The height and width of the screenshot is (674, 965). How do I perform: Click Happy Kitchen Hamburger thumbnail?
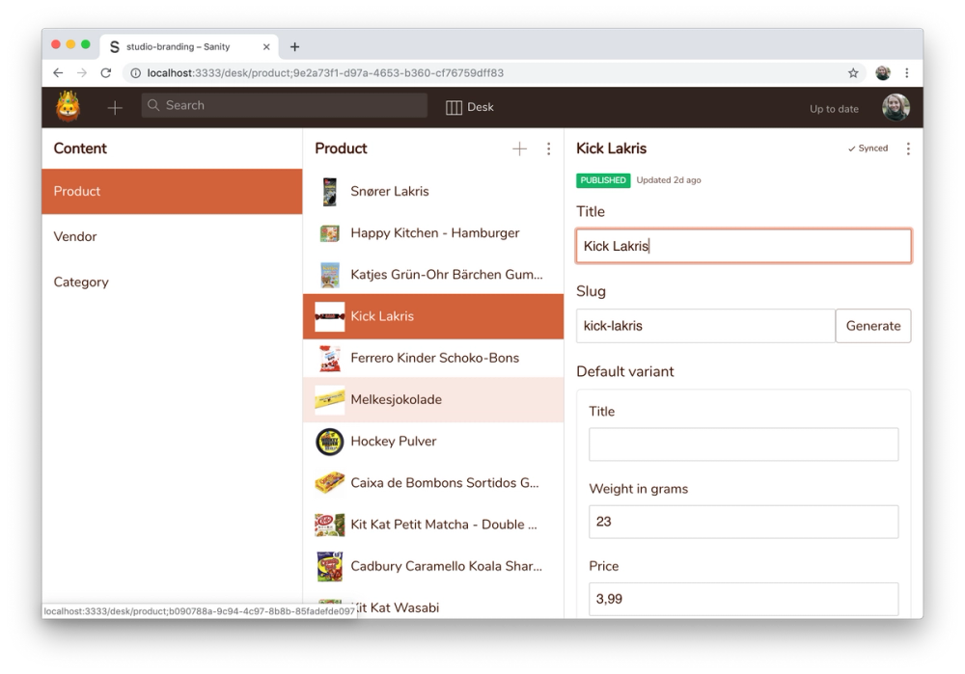[330, 233]
